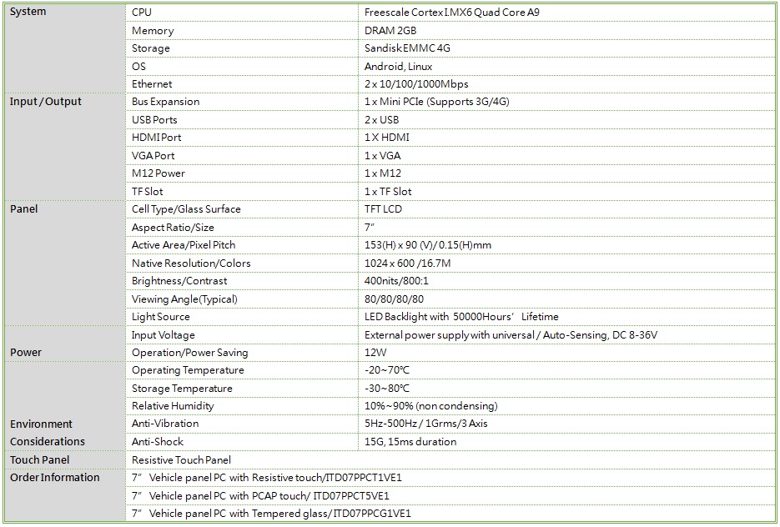Image resolution: width=780 pixels, height=527 pixels.
Task: Select the 'CPU' row label
Action: 142,12
